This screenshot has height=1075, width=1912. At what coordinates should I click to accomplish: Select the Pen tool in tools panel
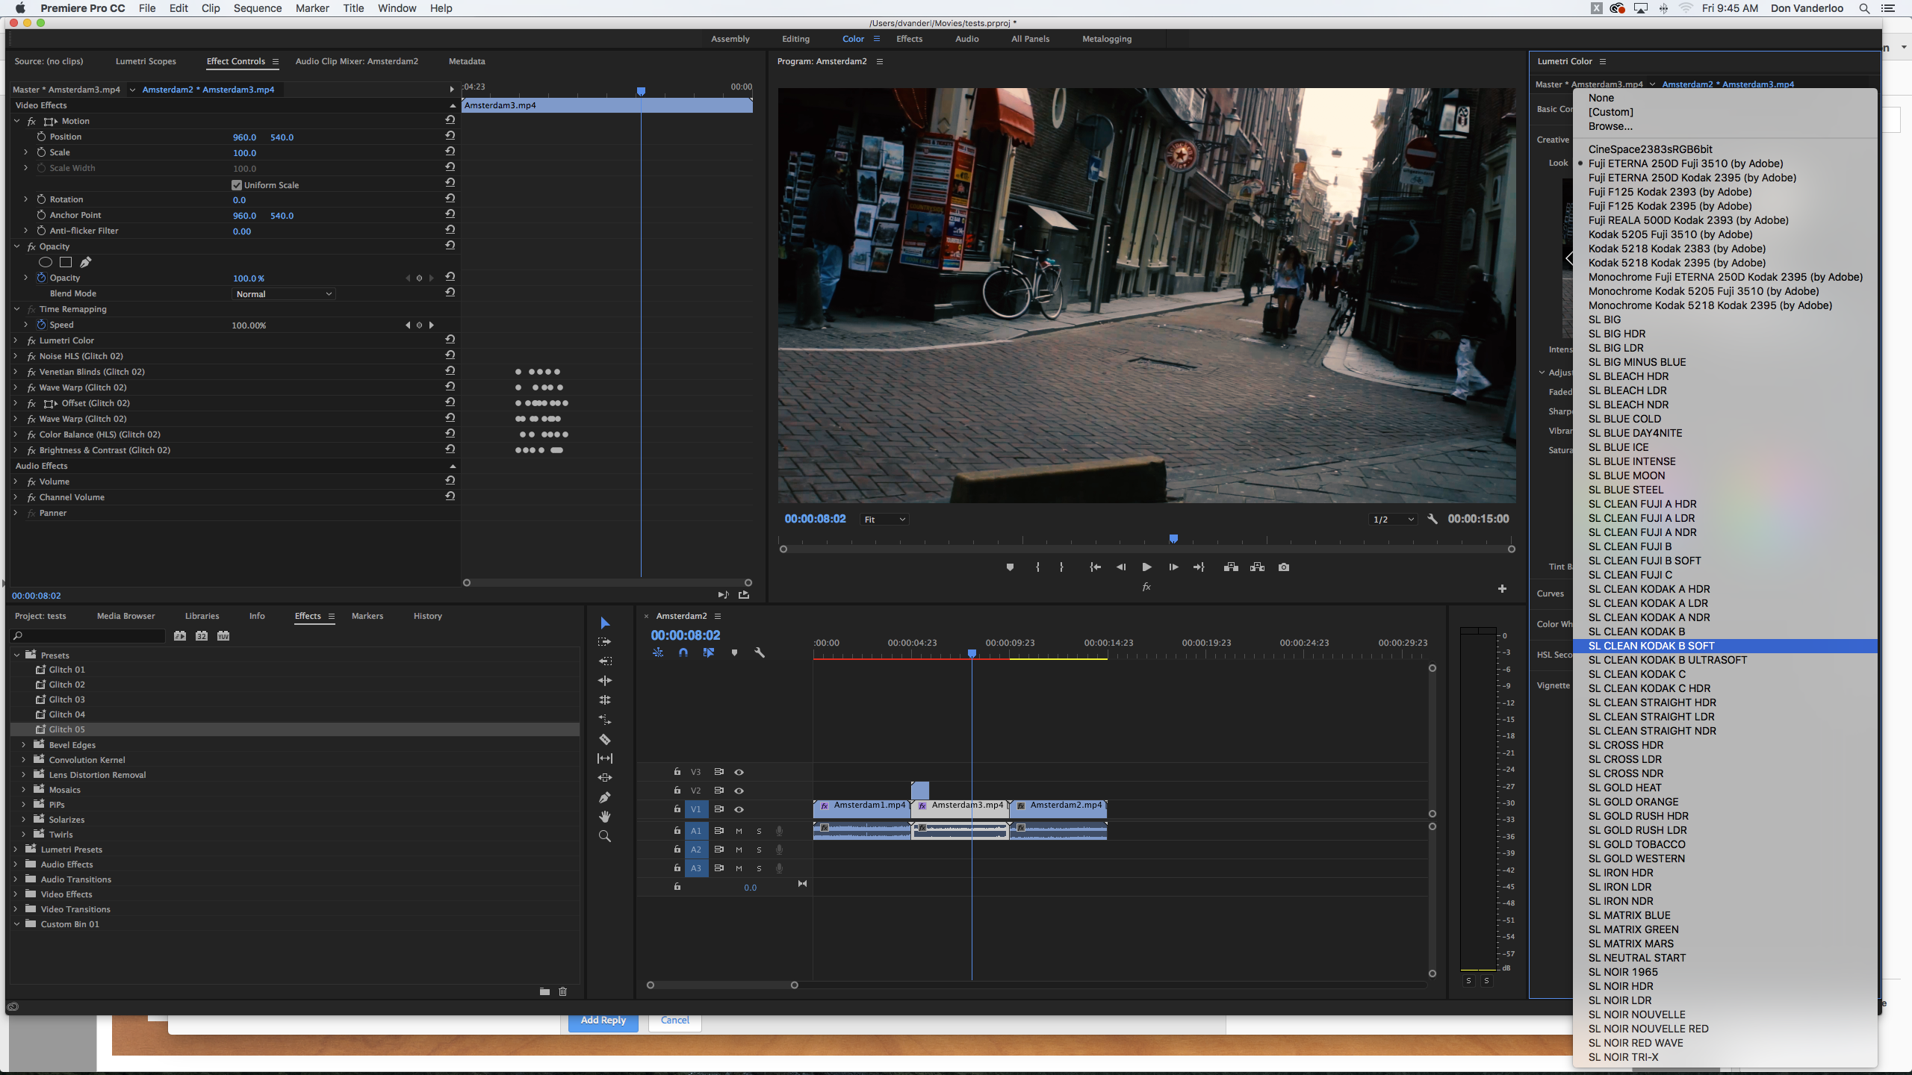605,797
